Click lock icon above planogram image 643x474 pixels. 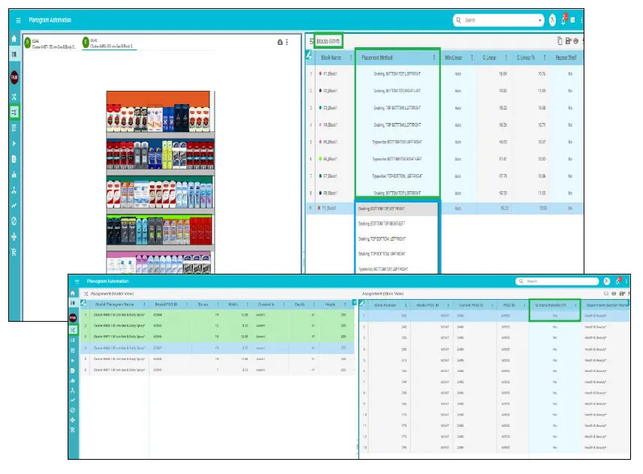coord(280,42)
